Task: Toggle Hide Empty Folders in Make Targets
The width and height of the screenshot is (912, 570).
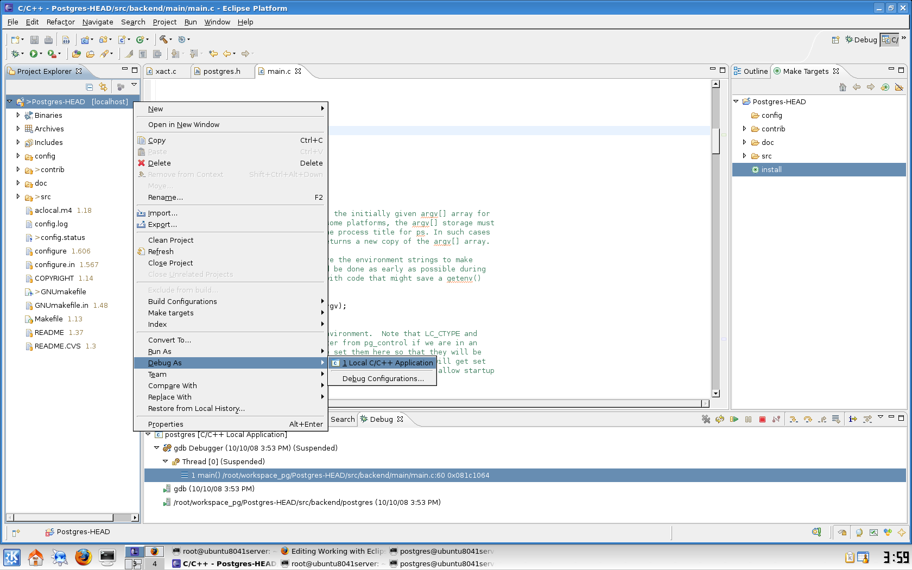Action: [899, 87]
